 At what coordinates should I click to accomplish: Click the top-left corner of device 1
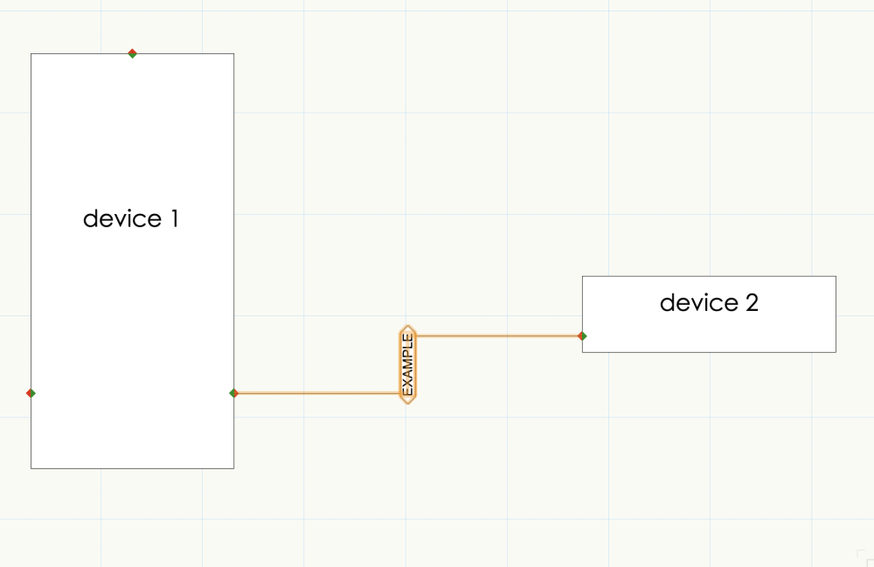tap(31, 54)
